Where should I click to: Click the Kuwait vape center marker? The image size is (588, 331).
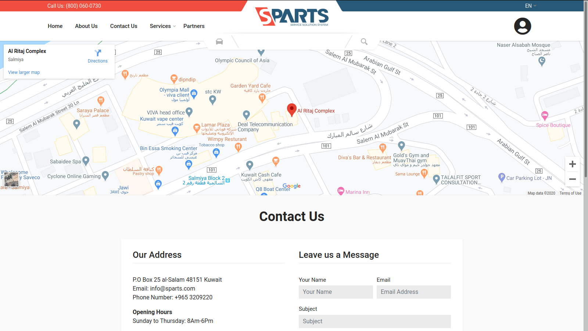(175, 131)
